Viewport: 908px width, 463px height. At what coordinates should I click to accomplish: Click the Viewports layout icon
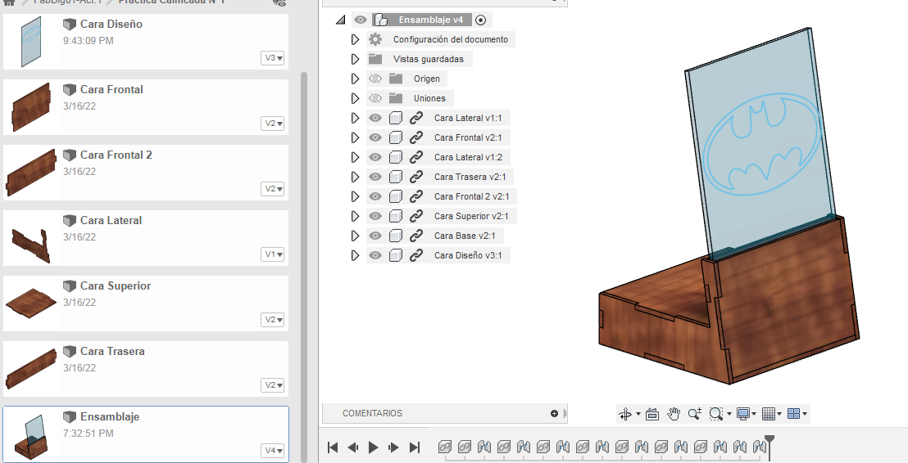tap(794, 414)
